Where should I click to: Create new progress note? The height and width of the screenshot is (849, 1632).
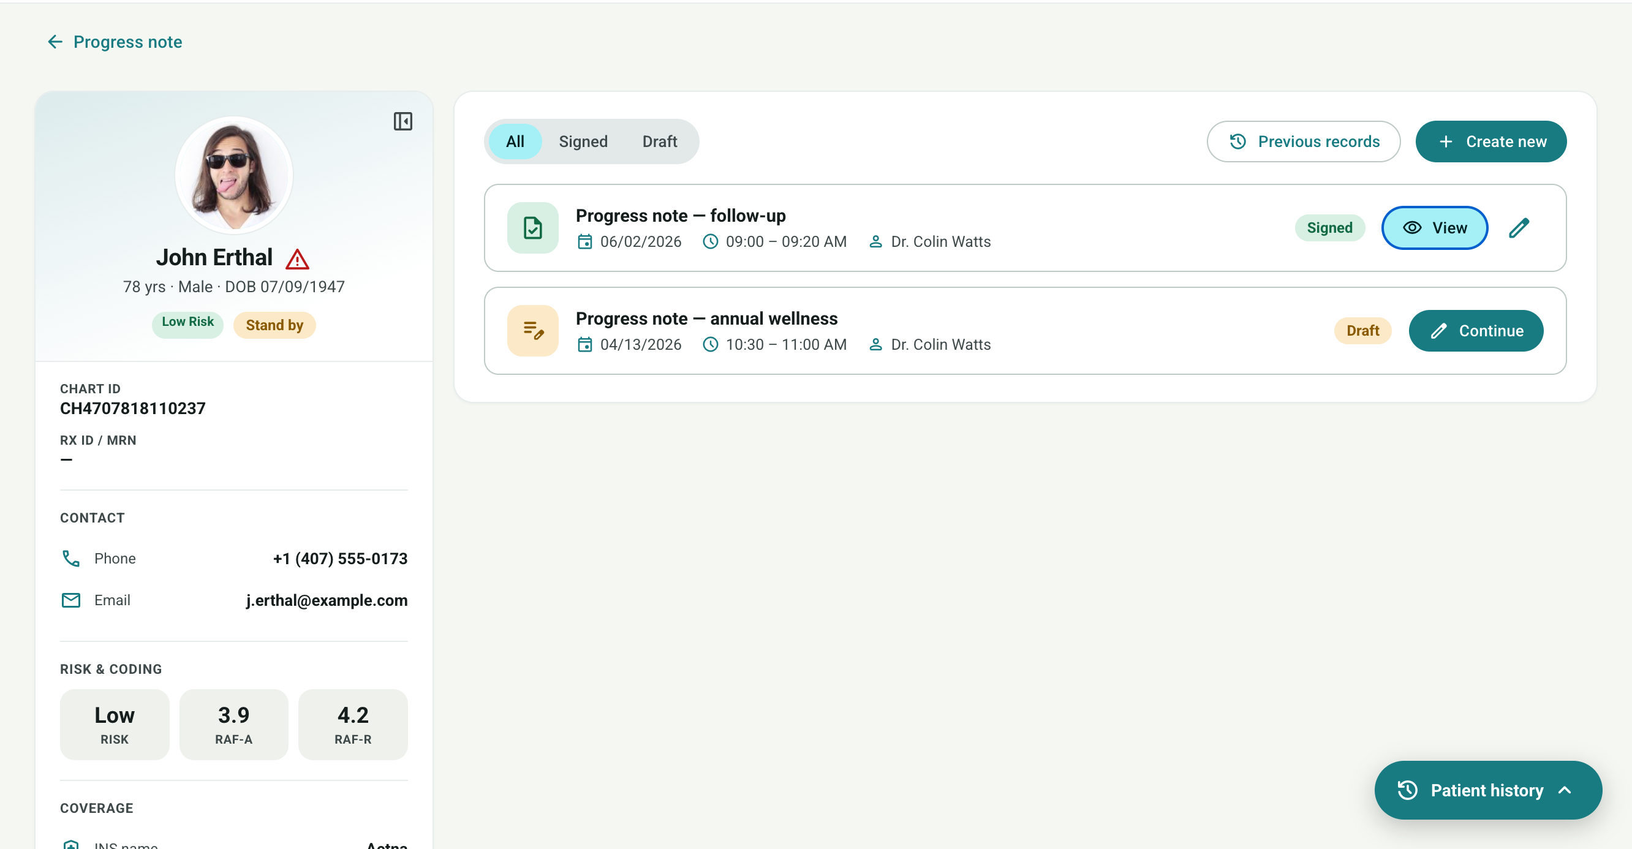click(1490, 141)
